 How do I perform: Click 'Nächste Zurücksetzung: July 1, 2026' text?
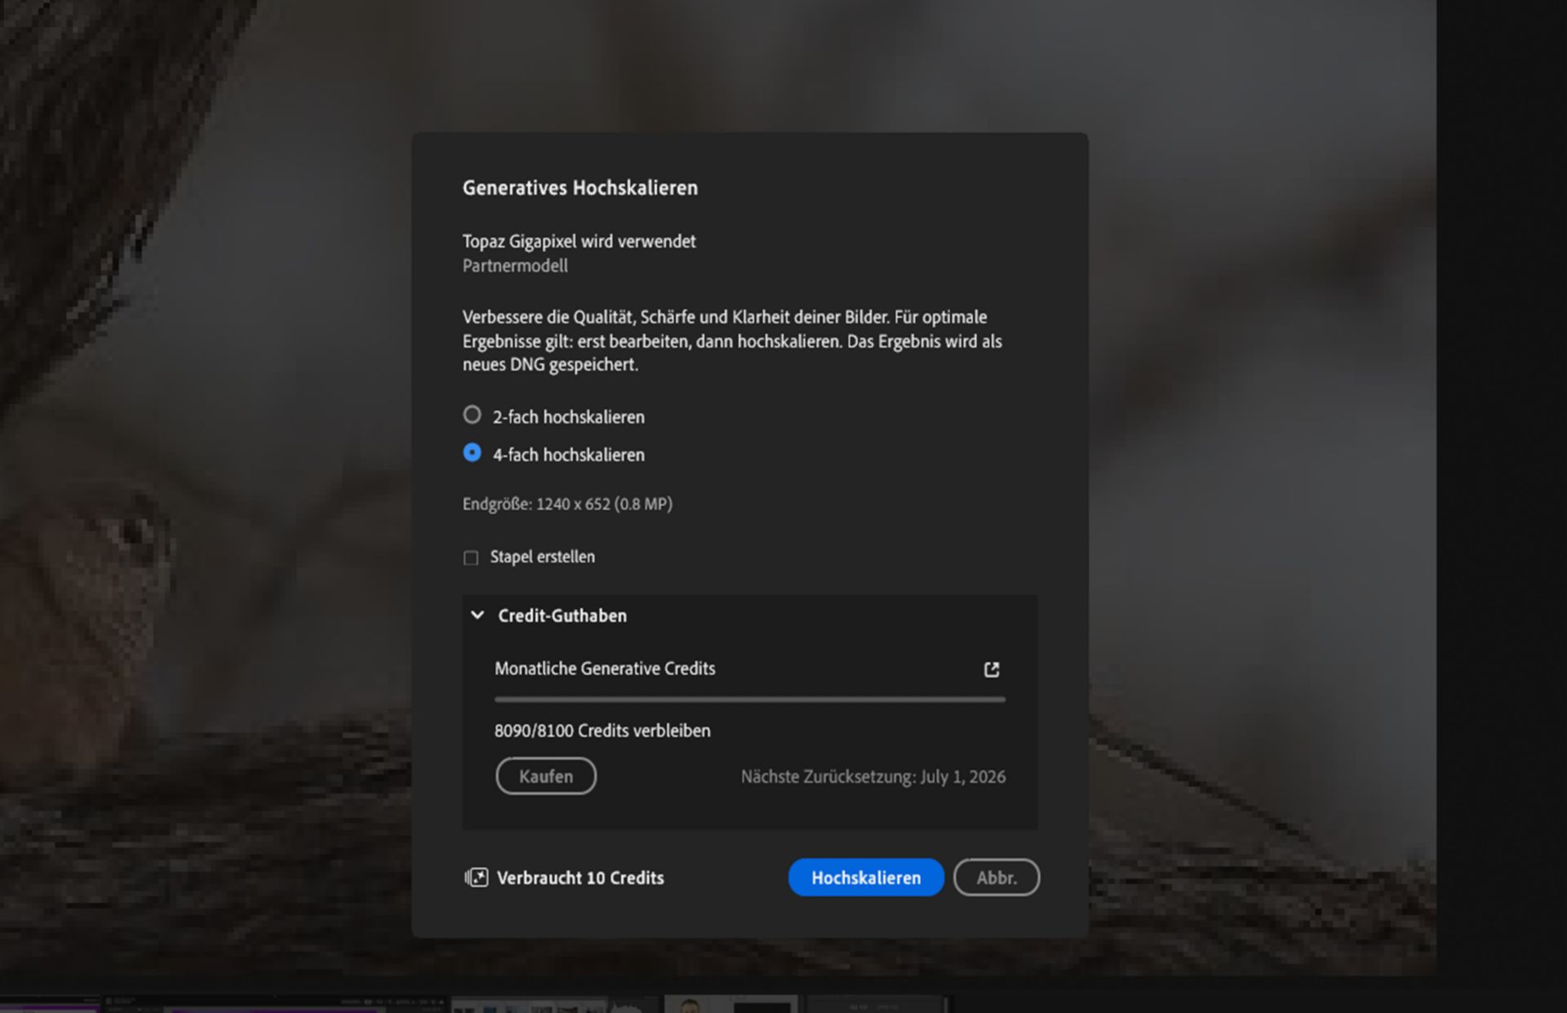[x=873, y=776]
